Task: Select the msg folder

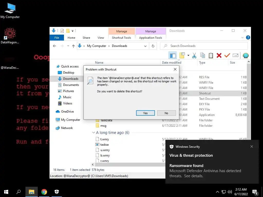Action: (103, 126)
